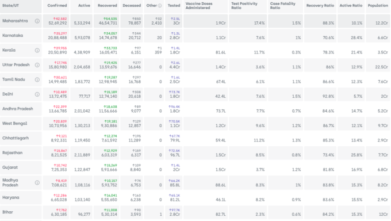Viewport: 391px width, 221px height.
Task: Click the info icon beside Kerala
Action: click(x=37, y=50)
